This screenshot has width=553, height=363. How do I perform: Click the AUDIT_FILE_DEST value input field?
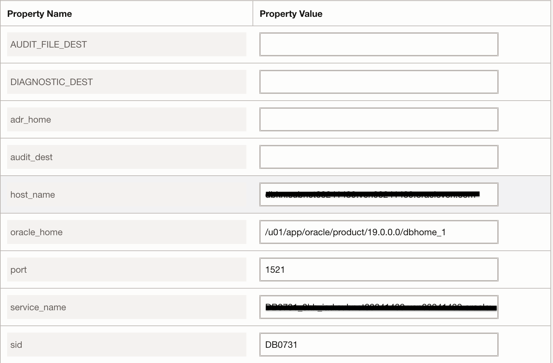[378, 44]
